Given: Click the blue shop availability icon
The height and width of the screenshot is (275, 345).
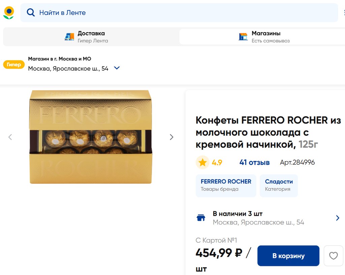Looking at the screenshot, I should pyautogui.click(x=201, y=218).
